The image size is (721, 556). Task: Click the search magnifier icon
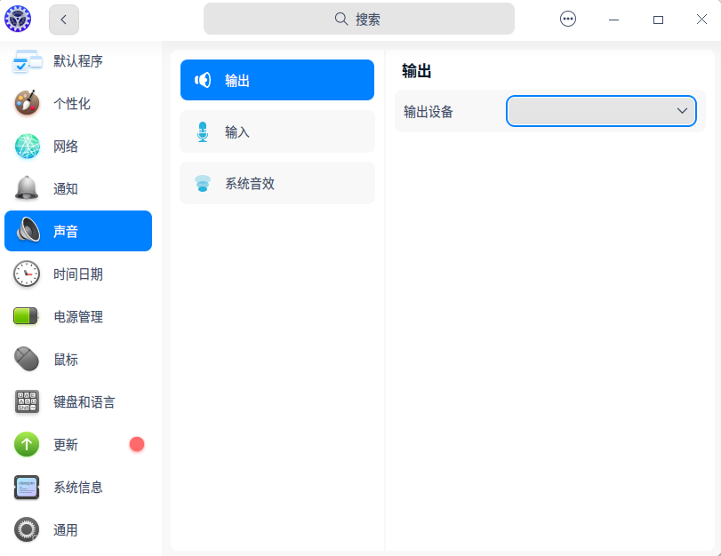[341, 19]
